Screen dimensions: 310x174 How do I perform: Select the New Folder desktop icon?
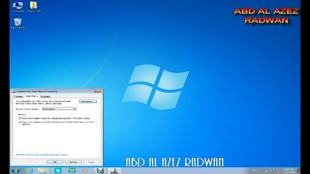click(34, 7)
